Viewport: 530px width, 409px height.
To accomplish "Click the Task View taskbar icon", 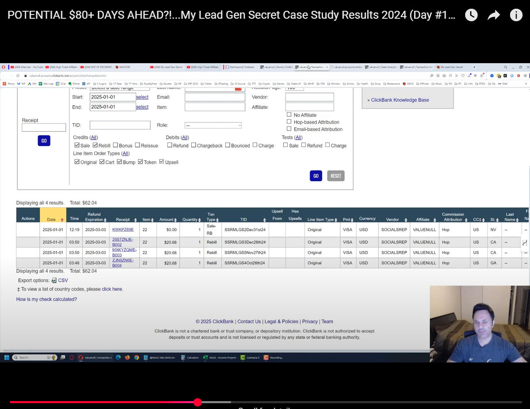I will pos(63,357).
